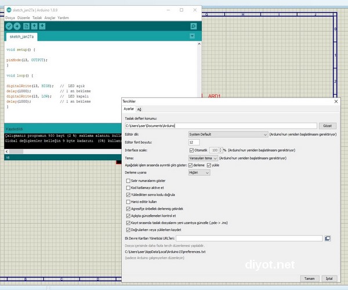
Task: Click the interface scale percent stepper
Action: (x=220, y=150)
